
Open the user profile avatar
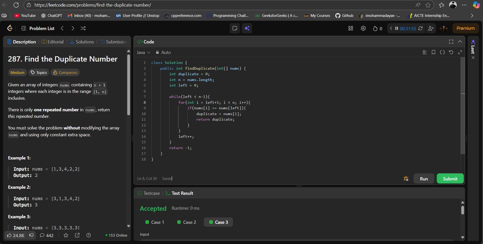[x=444, y=29]
